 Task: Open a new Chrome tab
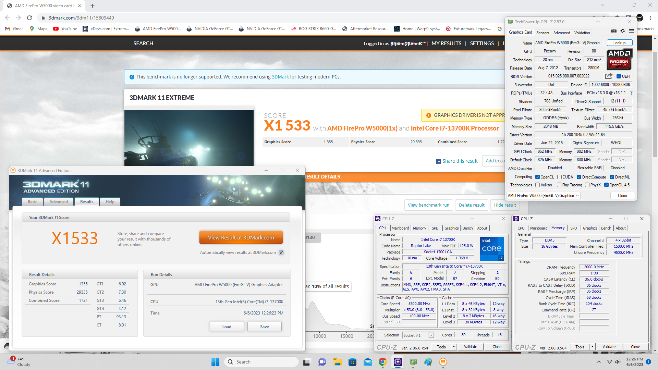(93, 6)
